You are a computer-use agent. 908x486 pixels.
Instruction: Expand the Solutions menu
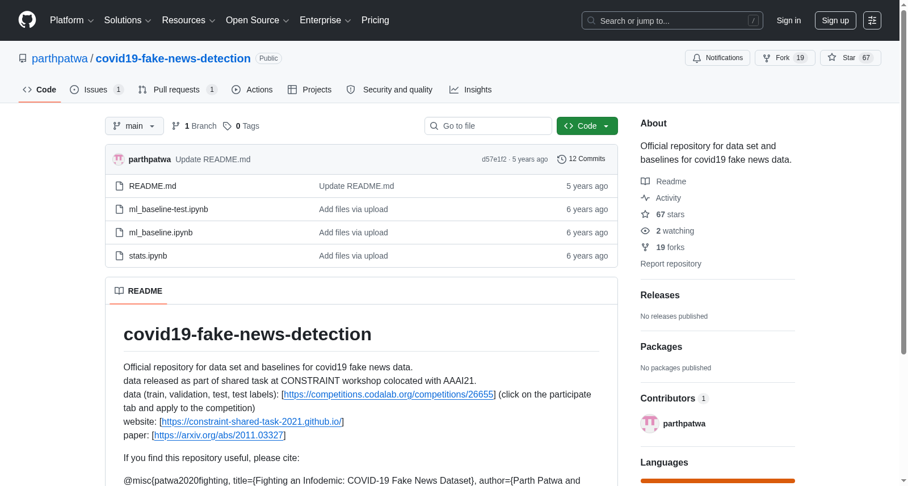point(128,20)
